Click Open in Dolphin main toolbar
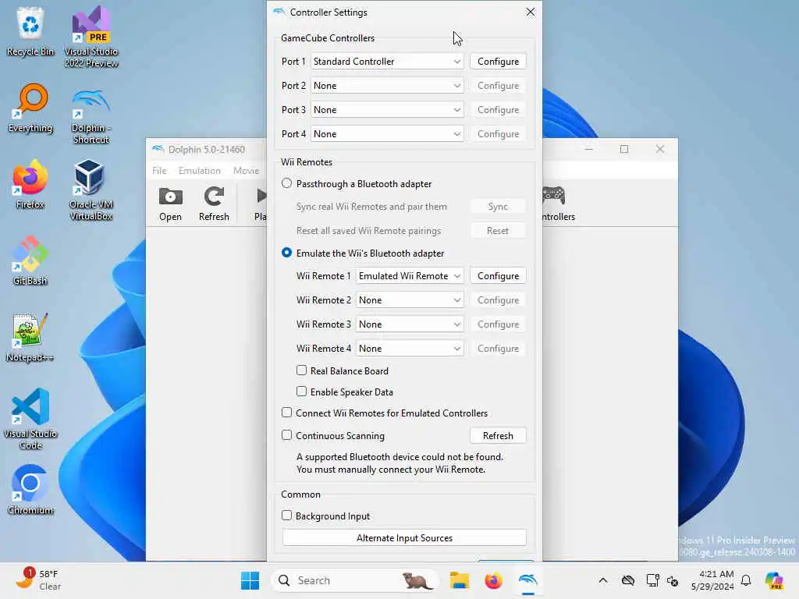This screenshot has height=599, width=799. pos(170,204)
